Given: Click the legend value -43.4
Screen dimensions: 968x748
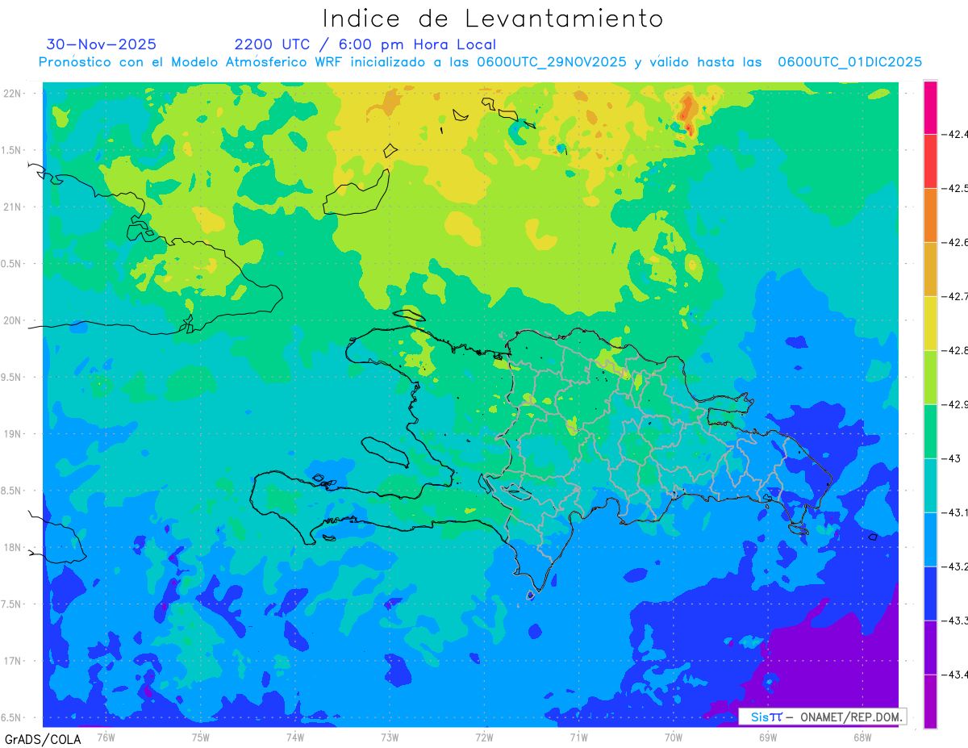Looking at the screenshot, I should (955, 675).
